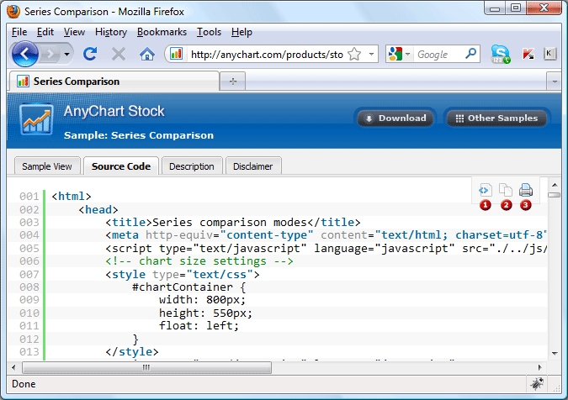Open the list all tabs dropdown
568x400 pixels.
553,82
